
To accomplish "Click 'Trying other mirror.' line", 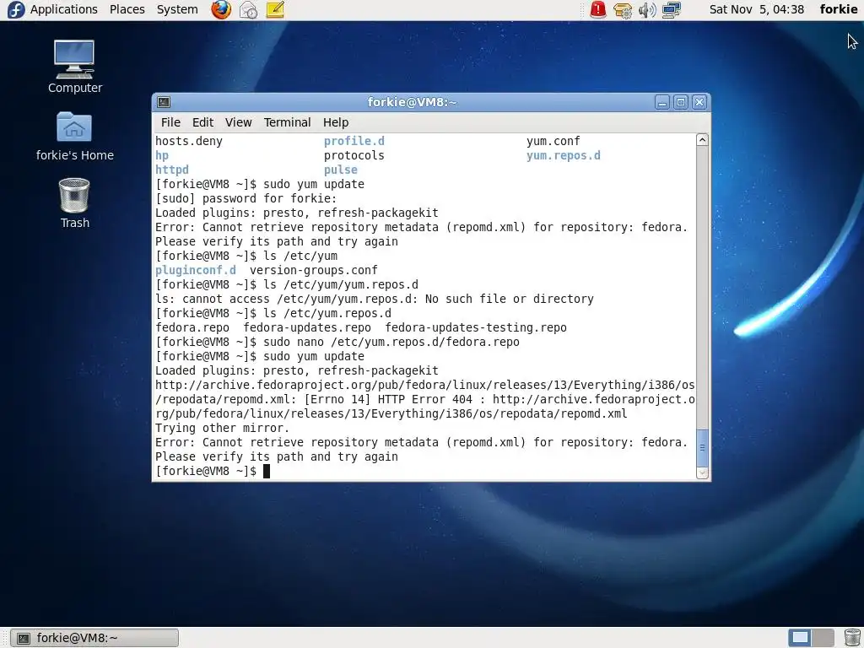I will (x=222, y=428).
